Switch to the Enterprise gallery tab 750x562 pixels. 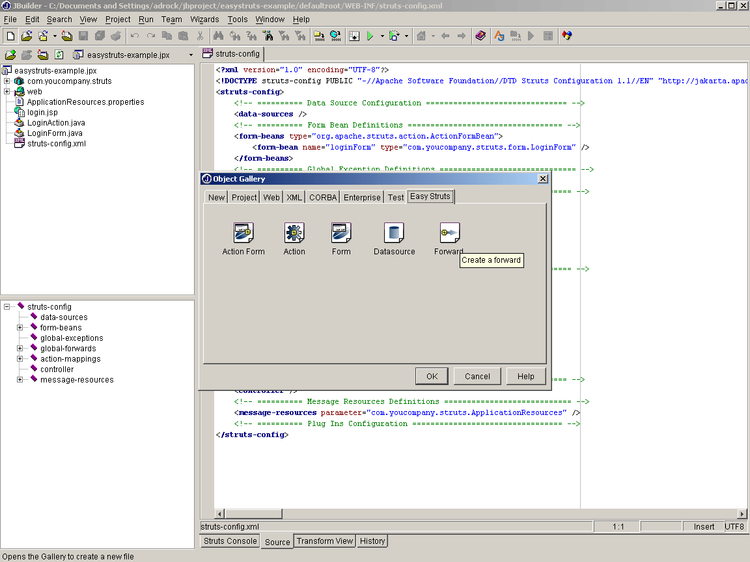coord(362,197)
